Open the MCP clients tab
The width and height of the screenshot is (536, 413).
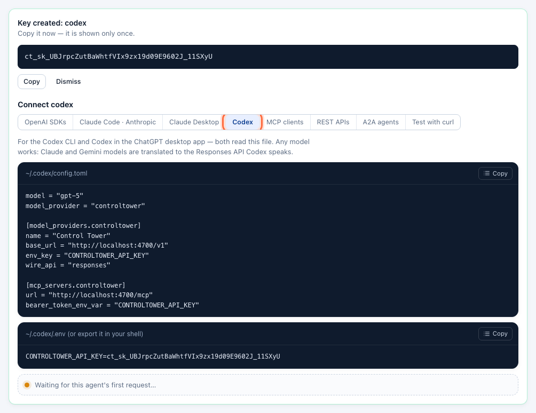coord(285,122)
